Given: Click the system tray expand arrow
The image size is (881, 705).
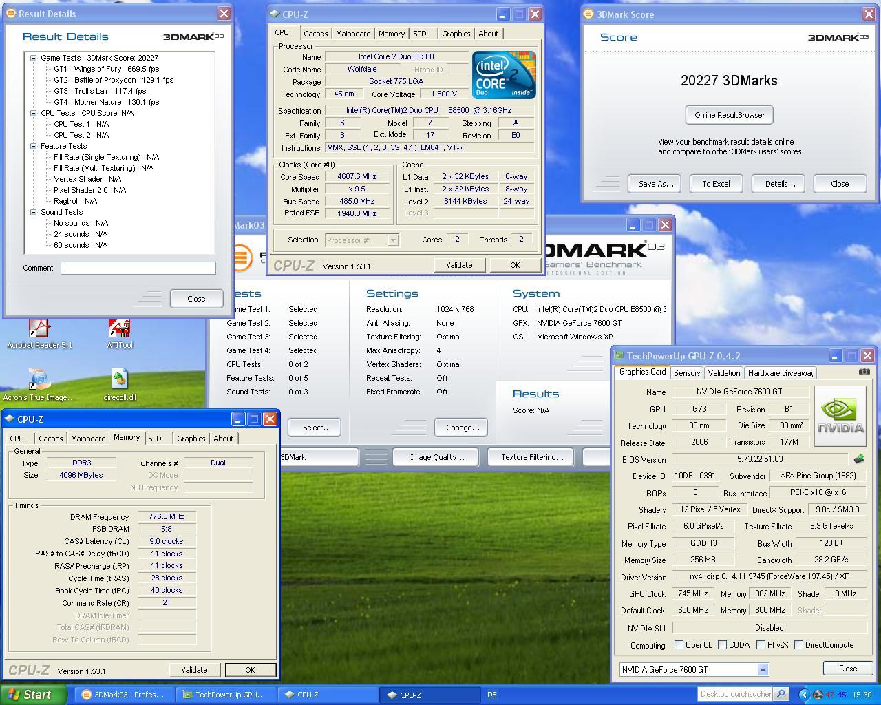Looking at the screenshot, I should [803, 695].
